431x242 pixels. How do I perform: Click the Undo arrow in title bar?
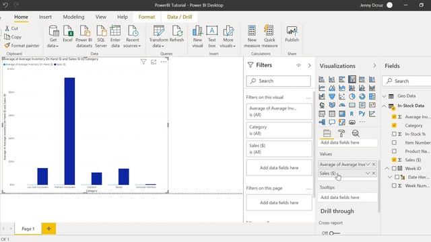click(x=5, y=5)
